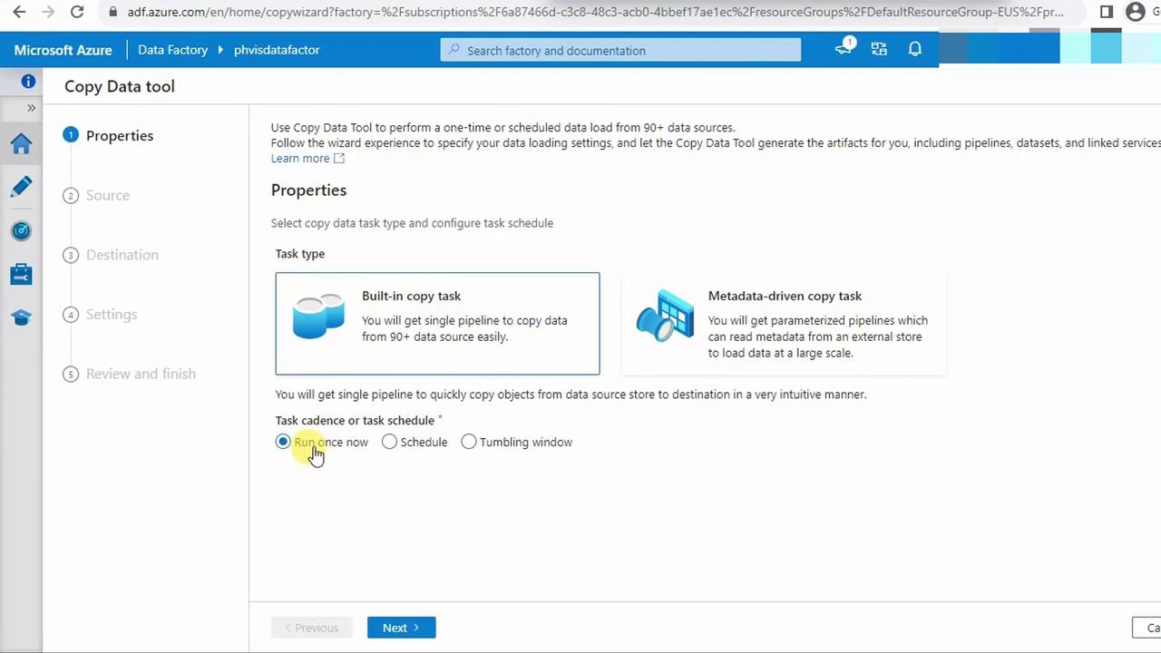Click the browser forward arrow

coord(48,12)
